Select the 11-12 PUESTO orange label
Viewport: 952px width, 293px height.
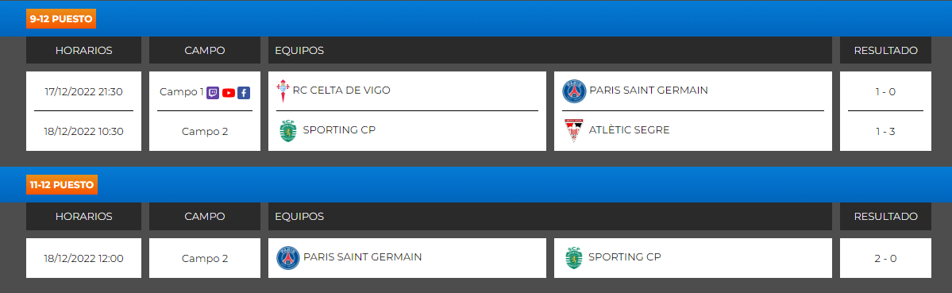(x=62, y=185)
